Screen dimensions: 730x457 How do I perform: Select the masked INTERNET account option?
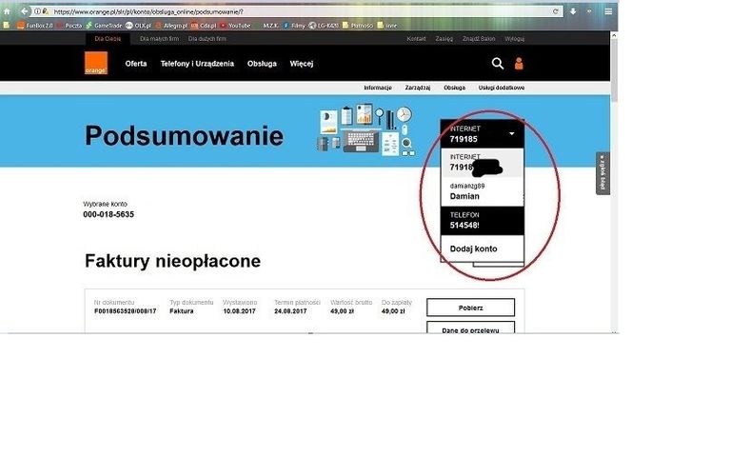click(483, 163)
